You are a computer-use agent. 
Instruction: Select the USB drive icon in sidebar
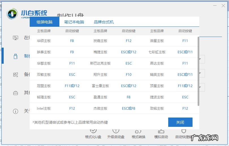(x=16, y=56)
